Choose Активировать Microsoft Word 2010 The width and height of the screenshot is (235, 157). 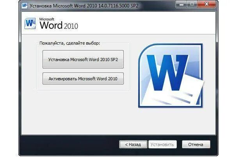click(83, 79)
